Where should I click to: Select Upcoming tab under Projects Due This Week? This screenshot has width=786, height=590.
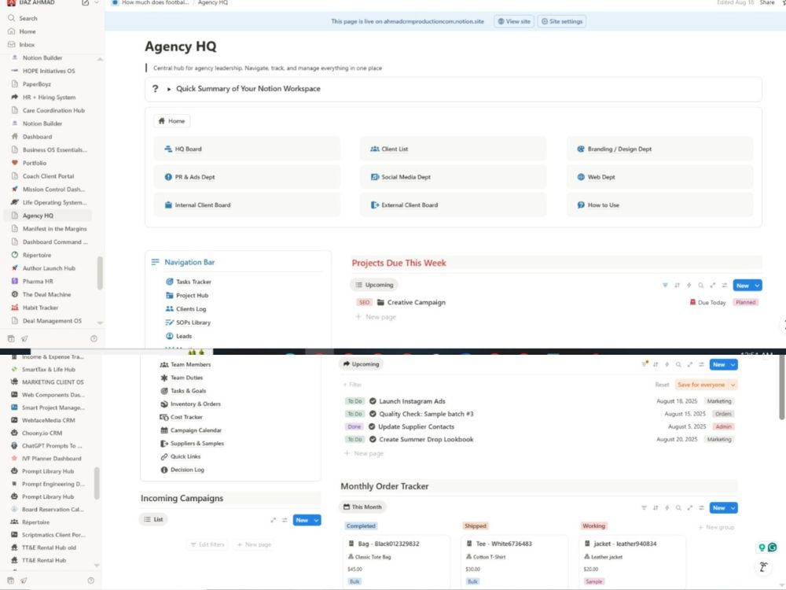click(x=374, y=285)
